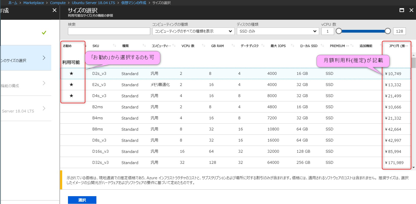Screen dimensions: 416x204
Task: Click the star icon for D2s_v3
Action: tap(71, 74)
